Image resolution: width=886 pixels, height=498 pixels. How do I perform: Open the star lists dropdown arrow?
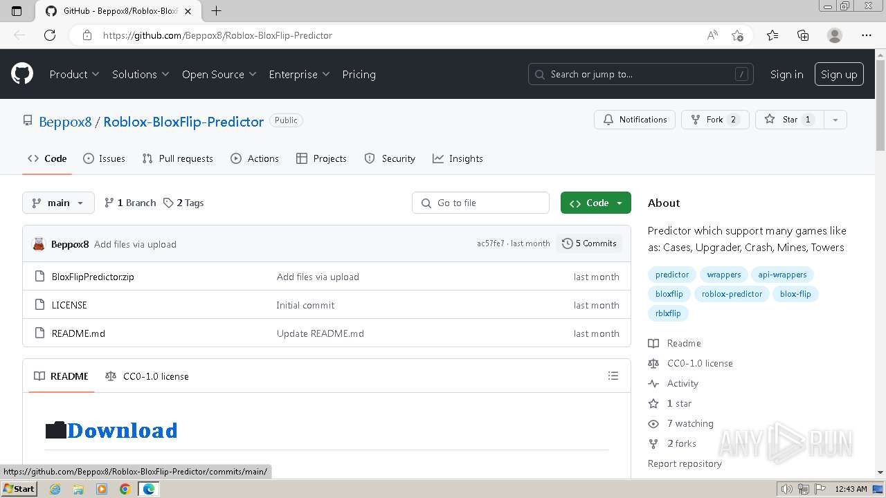pos(835,120)
